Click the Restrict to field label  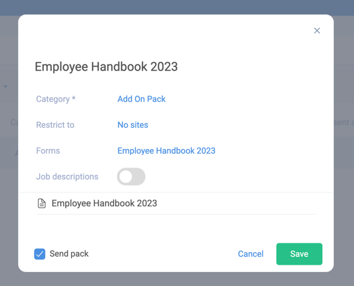pyautogui.click(x=55, y=125)
